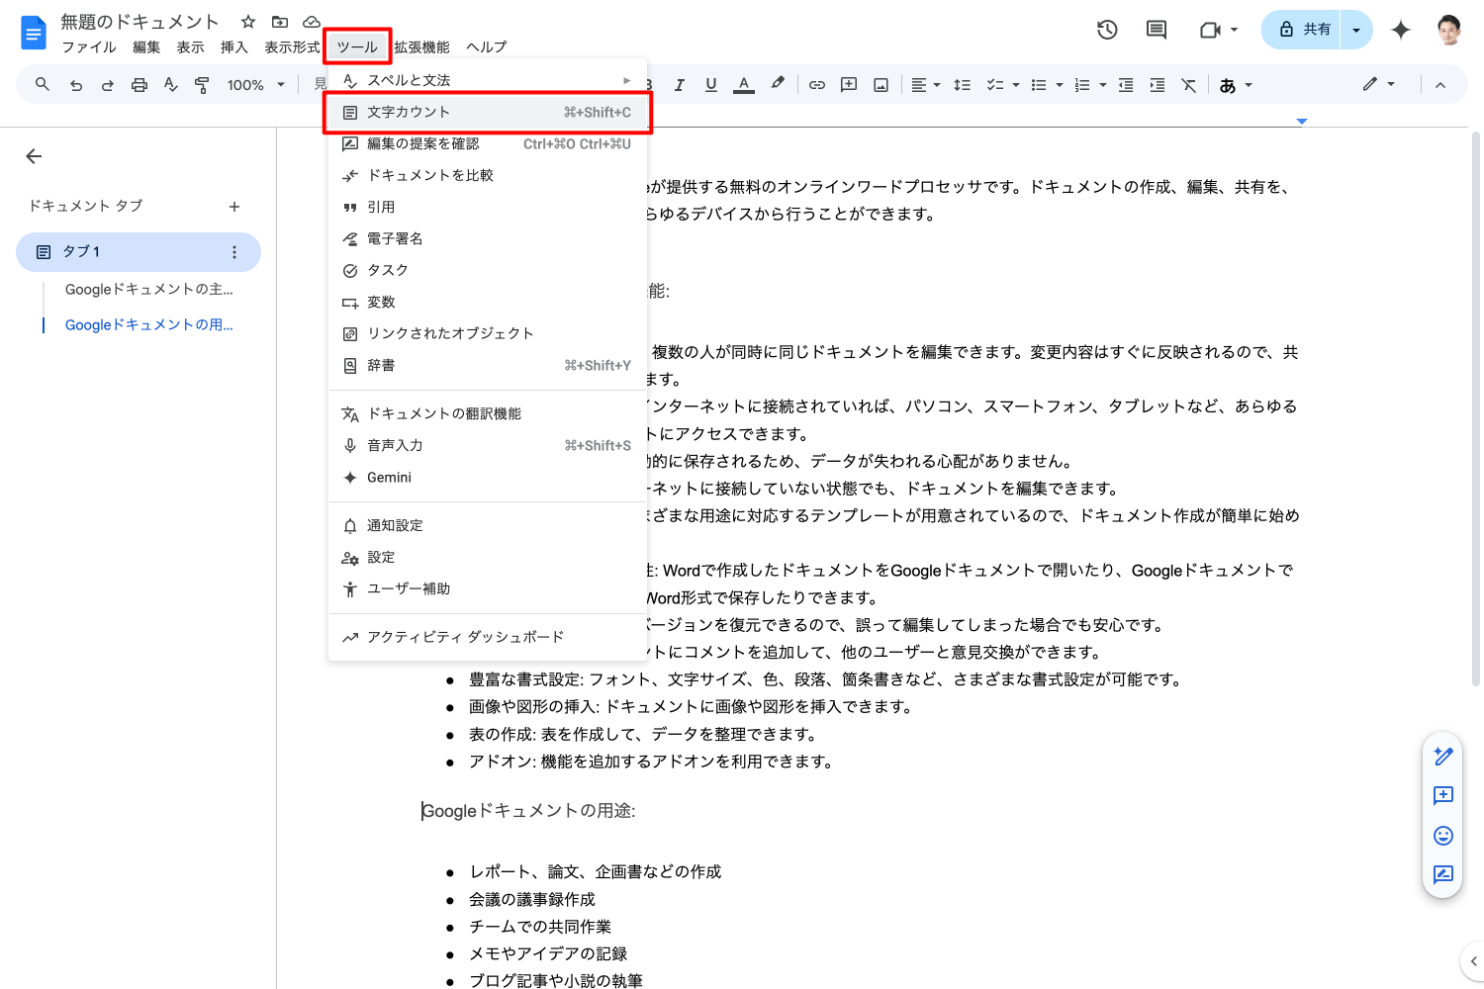Click the Google Docs home icon

coord(34,33)
